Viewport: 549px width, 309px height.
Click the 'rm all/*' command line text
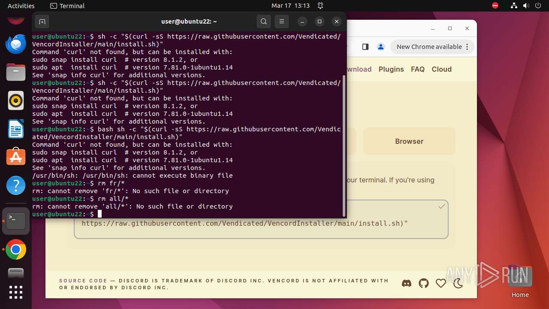point(113,199)
